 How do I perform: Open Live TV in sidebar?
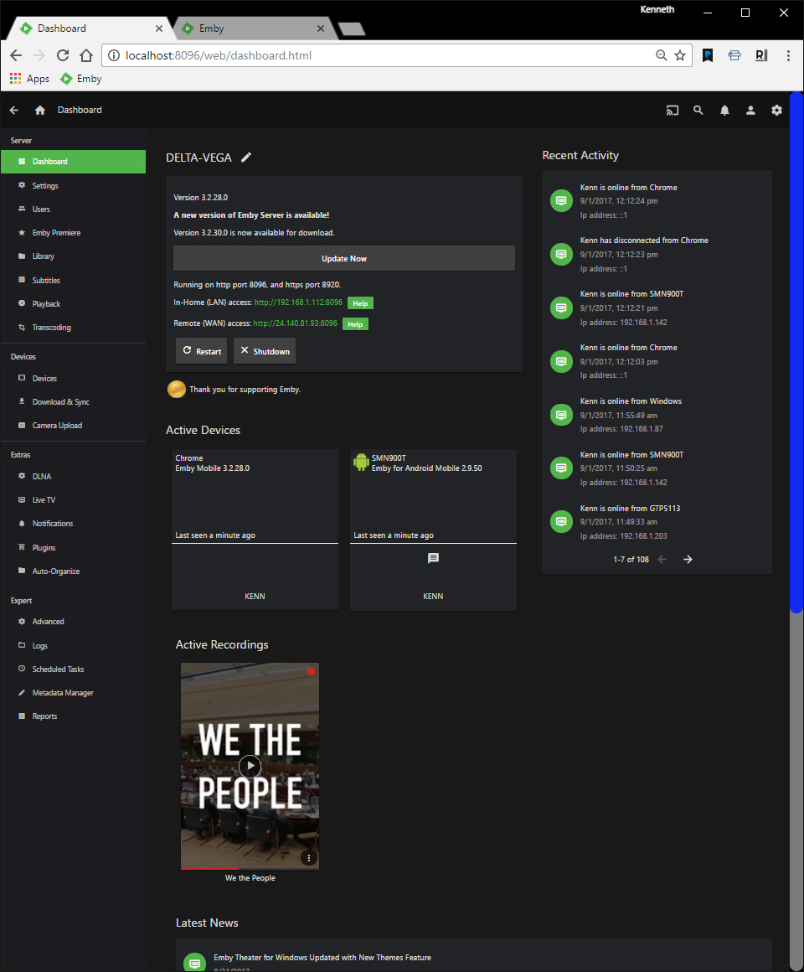73,499
